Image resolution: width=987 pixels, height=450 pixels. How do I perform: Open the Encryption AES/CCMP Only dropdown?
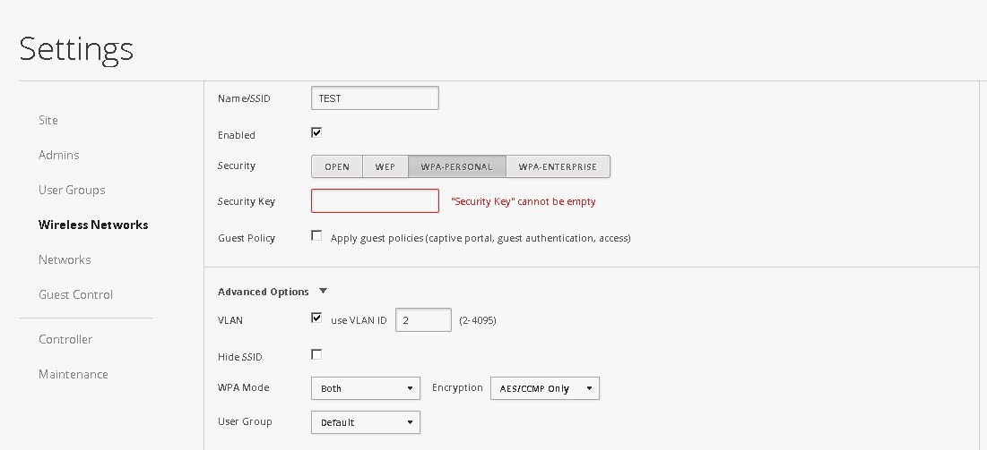[545, 388]
